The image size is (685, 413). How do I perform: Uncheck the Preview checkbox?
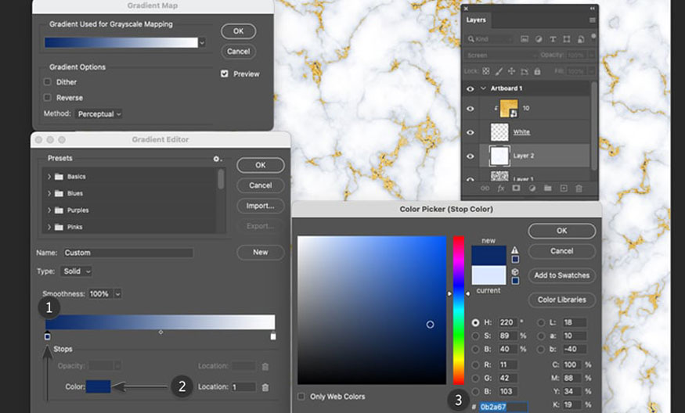224,74
